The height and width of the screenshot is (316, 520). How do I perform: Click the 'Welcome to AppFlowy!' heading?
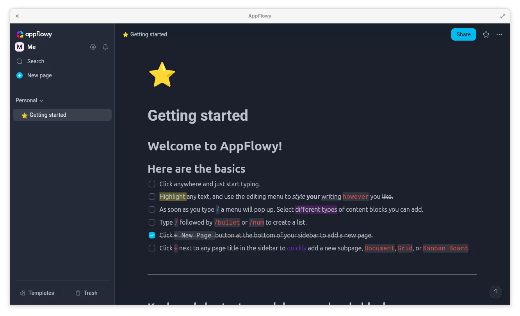coord(215,146)
